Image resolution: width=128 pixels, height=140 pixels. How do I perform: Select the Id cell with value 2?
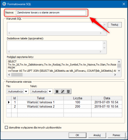point(15,107)
